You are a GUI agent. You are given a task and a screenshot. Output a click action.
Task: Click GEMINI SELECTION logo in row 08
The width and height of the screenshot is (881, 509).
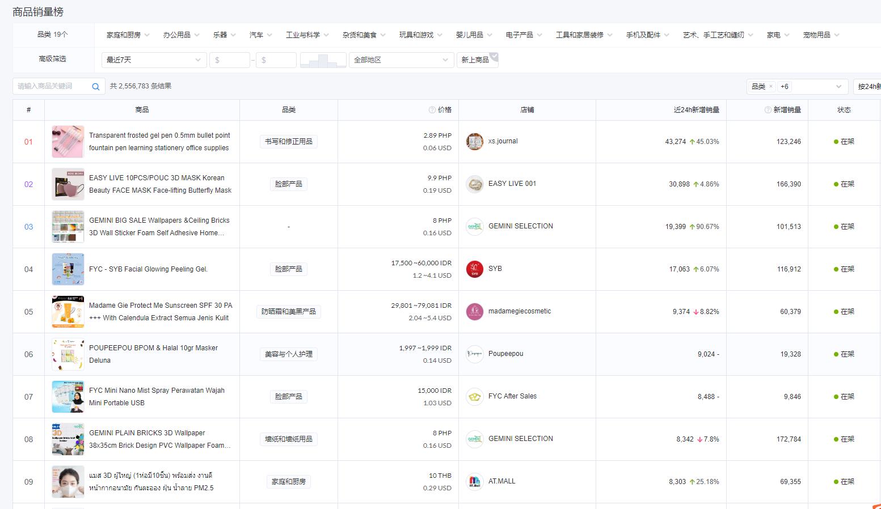point(475,439)
